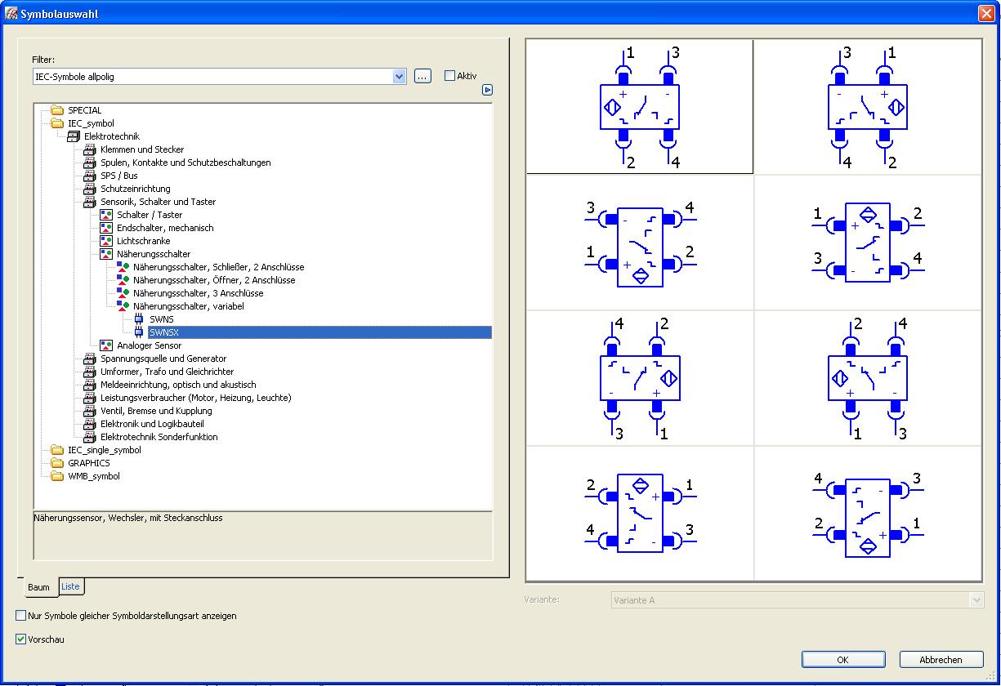Click the Klemmen und Stecker group icon
Image resolution: width=1001 pixels, height=686 pixels.
pos(89,149)
